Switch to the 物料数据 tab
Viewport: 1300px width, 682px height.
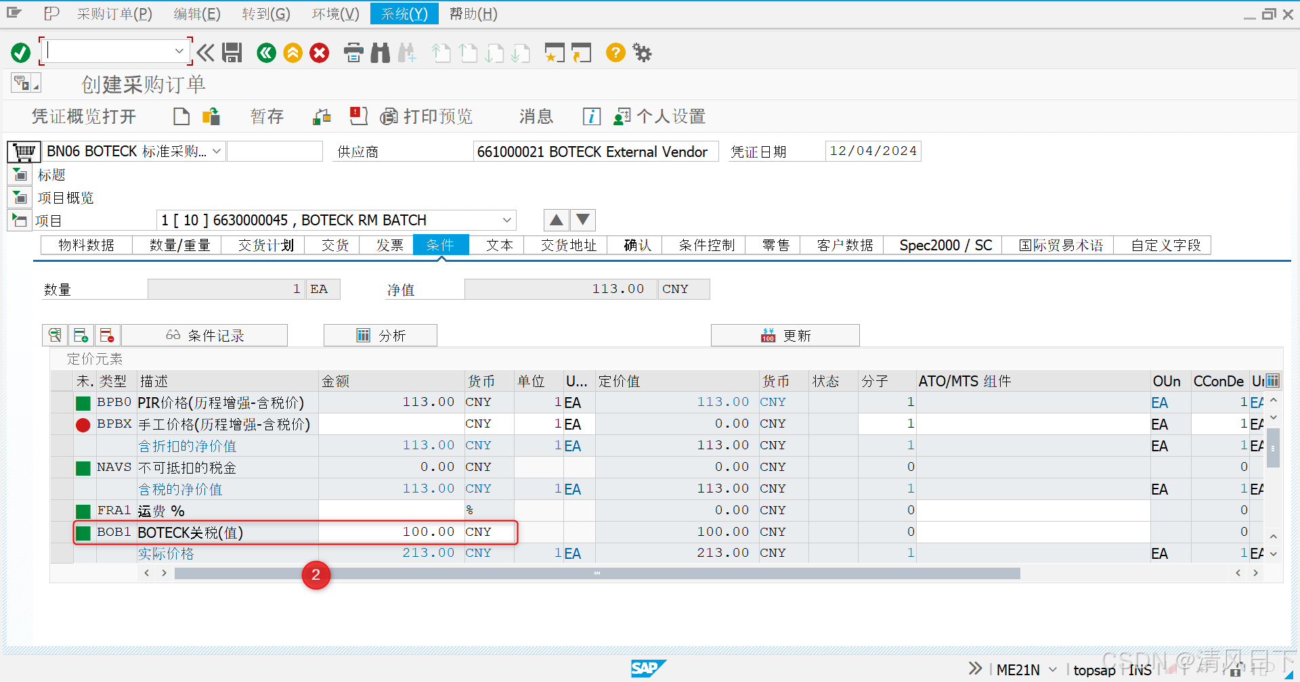tap(86, 245)
